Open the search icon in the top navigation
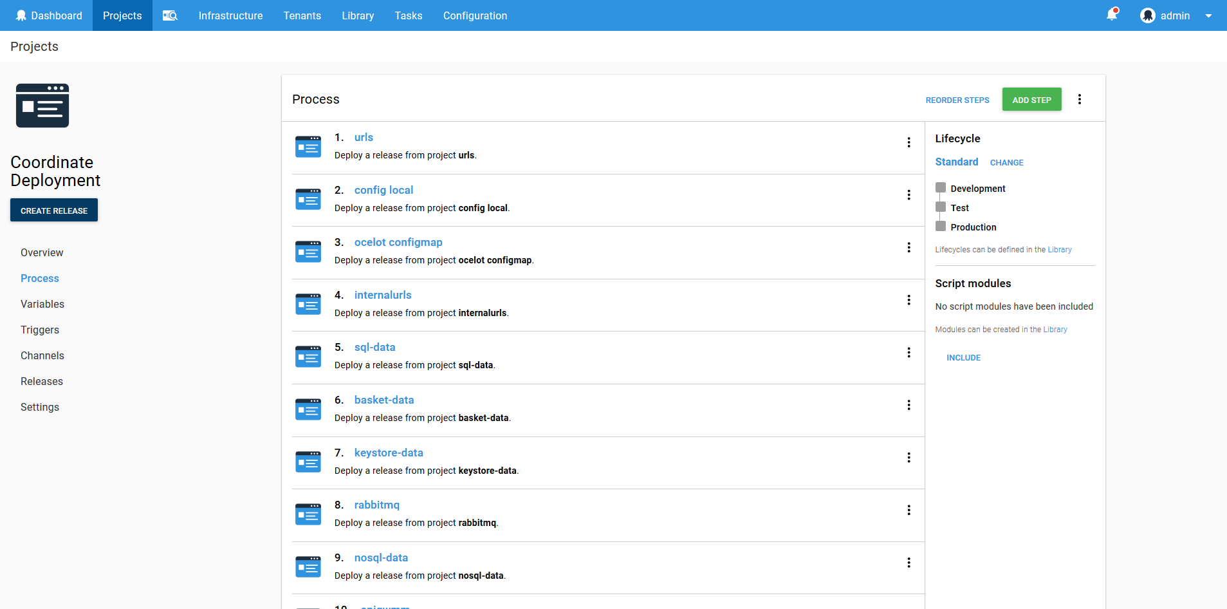 [169, 15]
